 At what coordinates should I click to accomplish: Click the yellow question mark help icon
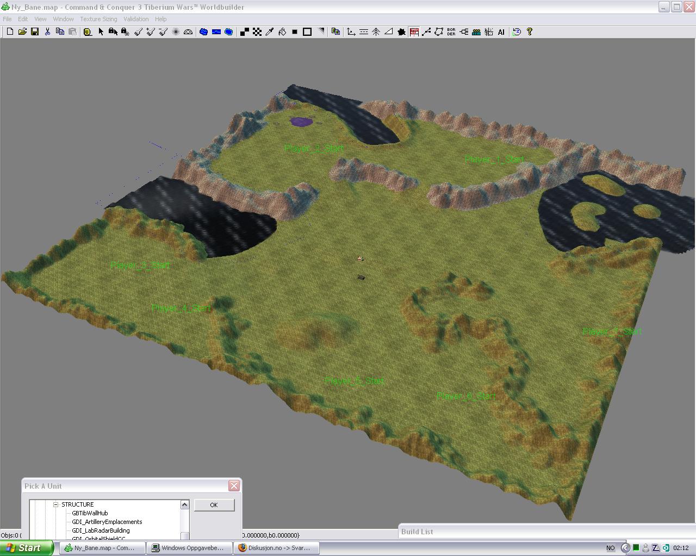pyautogui.click(x=530, y=32)
